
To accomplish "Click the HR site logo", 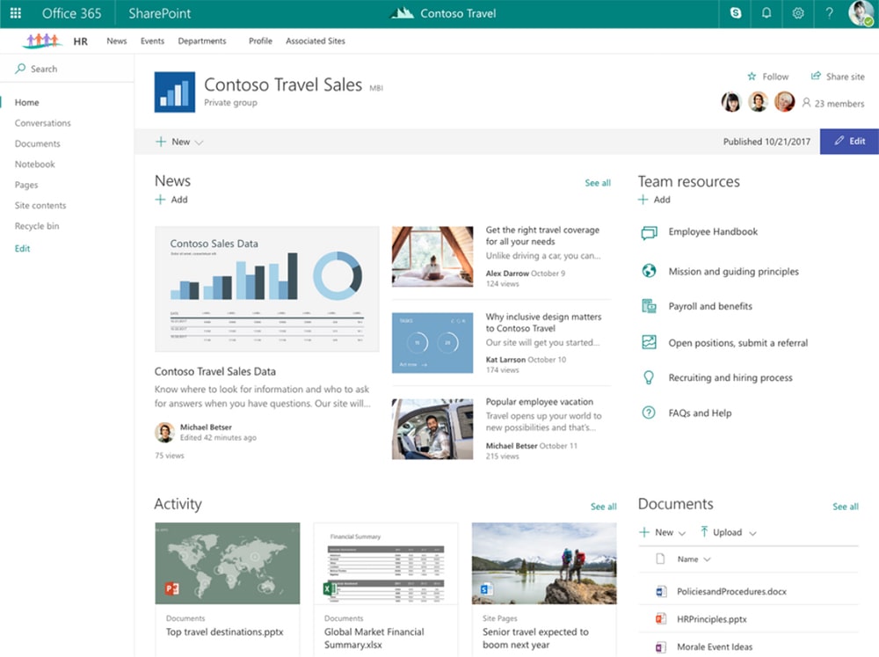I will (41, 41).
